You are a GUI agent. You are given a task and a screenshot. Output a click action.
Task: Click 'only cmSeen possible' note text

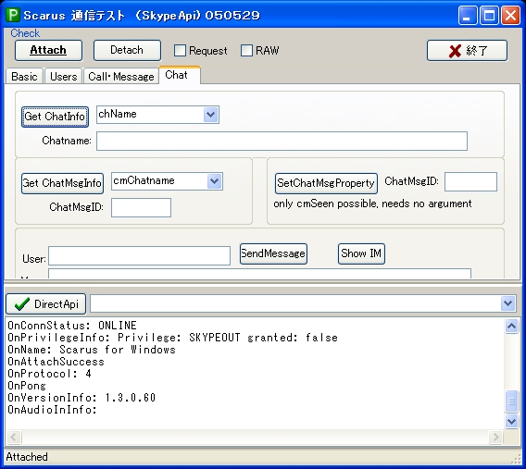click(372, 204)
